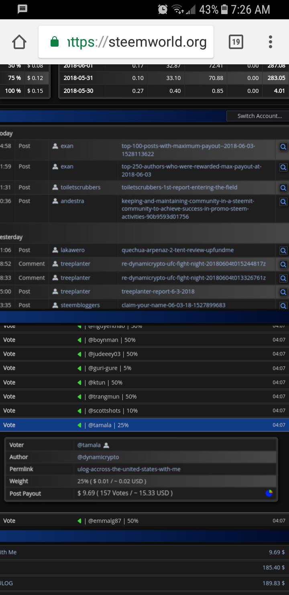Open magnifier for top-100-posts row
Screen dimensions: 289x595
[x=283, y=147]
